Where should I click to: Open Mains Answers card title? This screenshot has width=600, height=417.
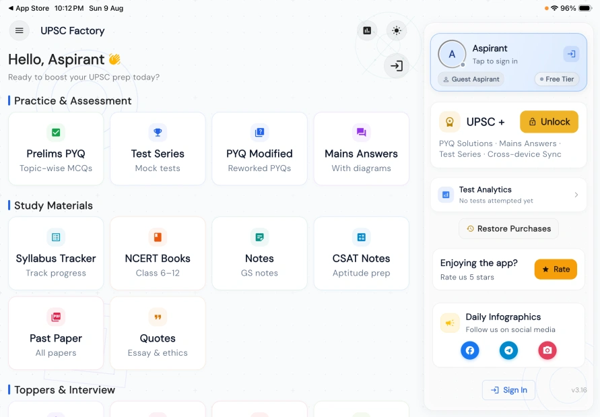(x=361, y=154)
